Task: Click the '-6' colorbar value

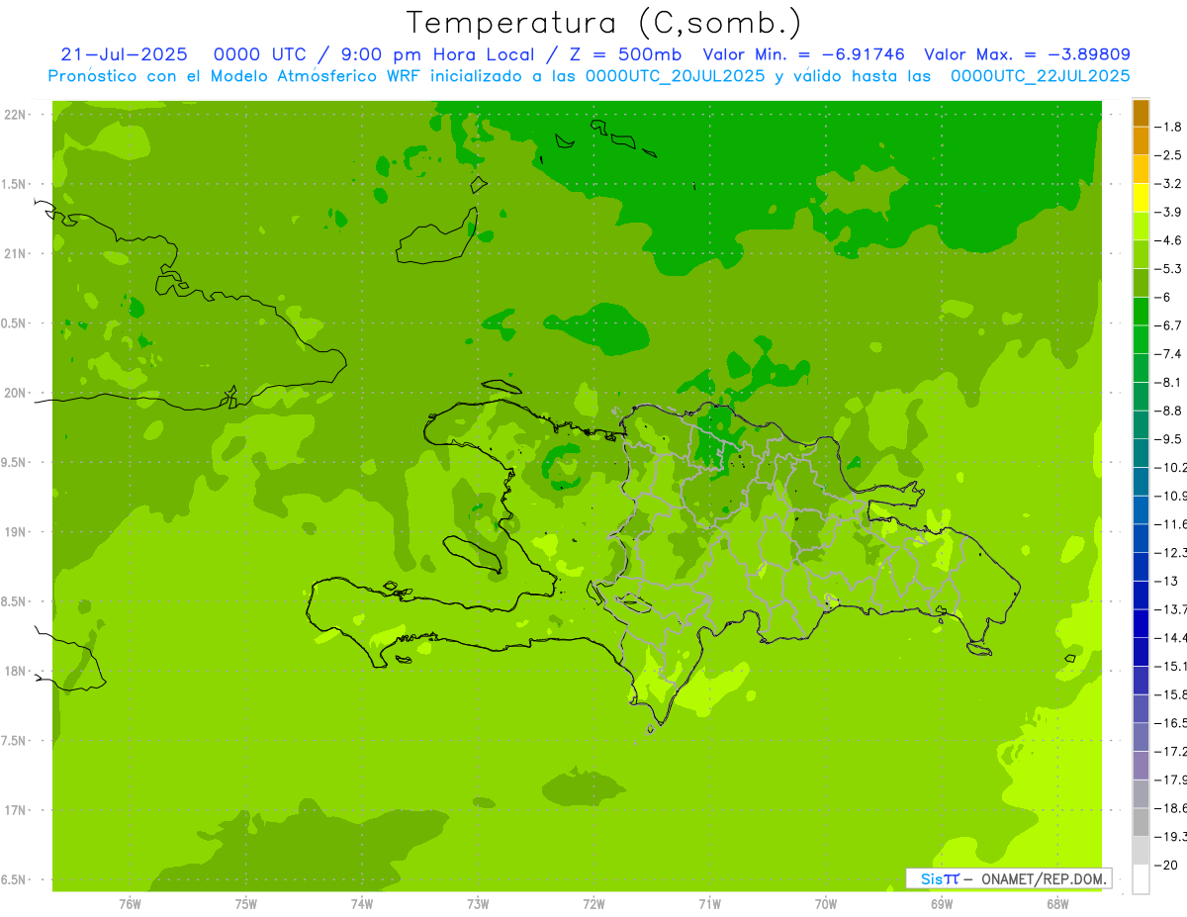Action: pos(1164,297)
